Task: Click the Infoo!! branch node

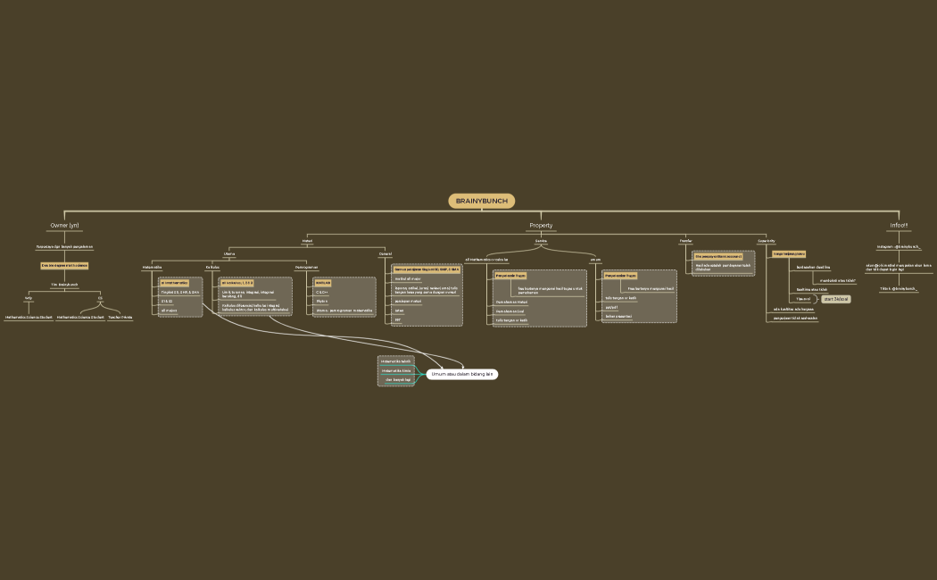Action: 899,226
